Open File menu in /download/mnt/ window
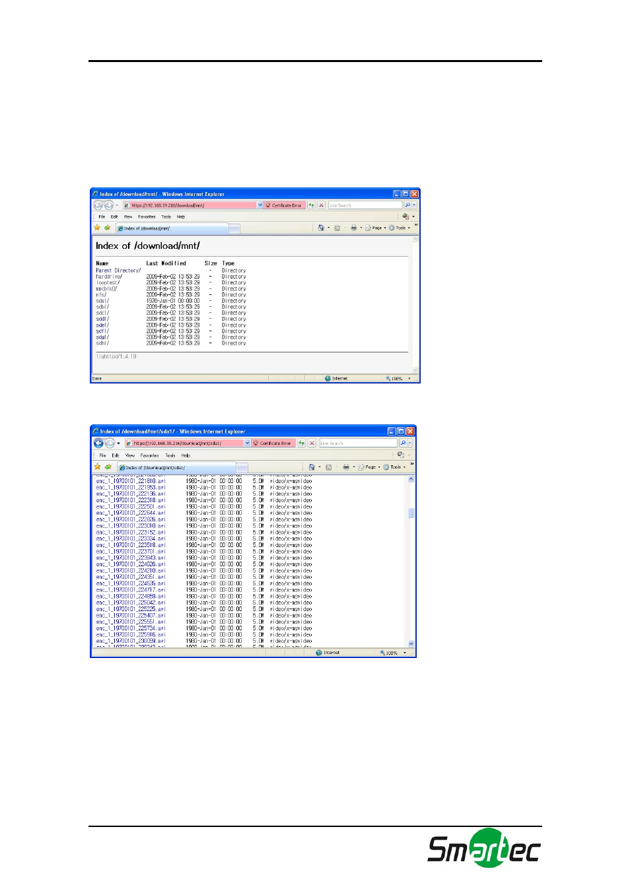Image resolution: width=630 pixels, height=891 pixels. (102, 216)
